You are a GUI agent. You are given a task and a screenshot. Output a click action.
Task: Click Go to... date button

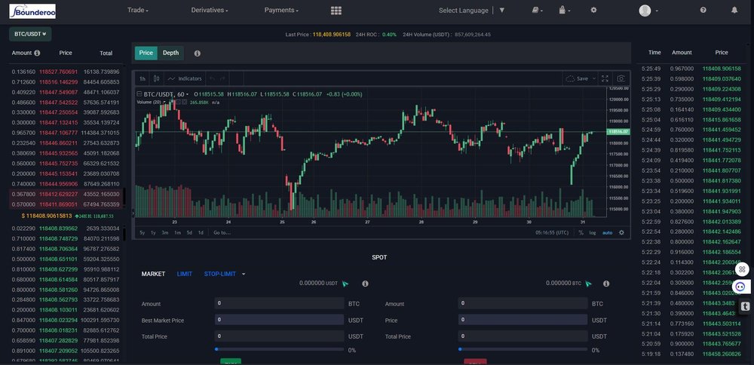pyautogui.click(x=222, y=233)
